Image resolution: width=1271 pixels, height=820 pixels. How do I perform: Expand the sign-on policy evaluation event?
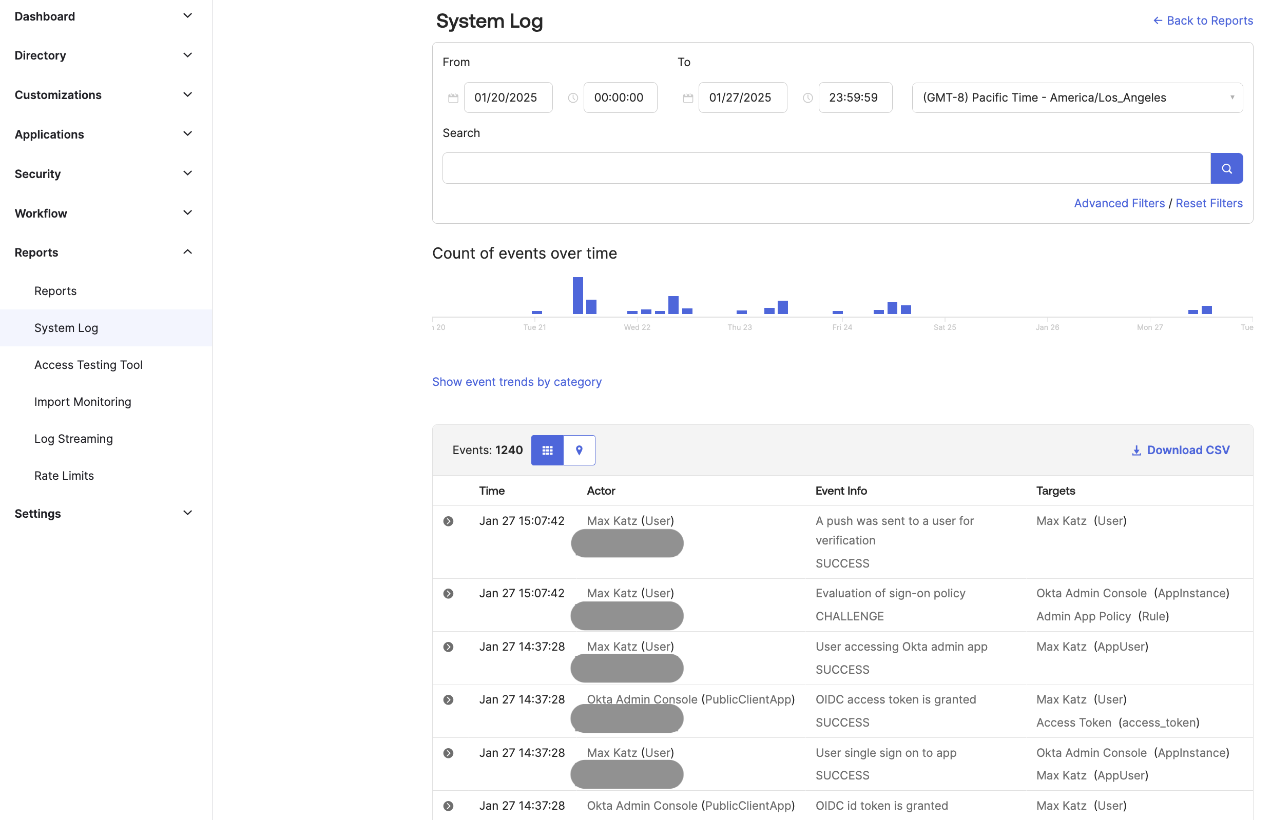449,594
